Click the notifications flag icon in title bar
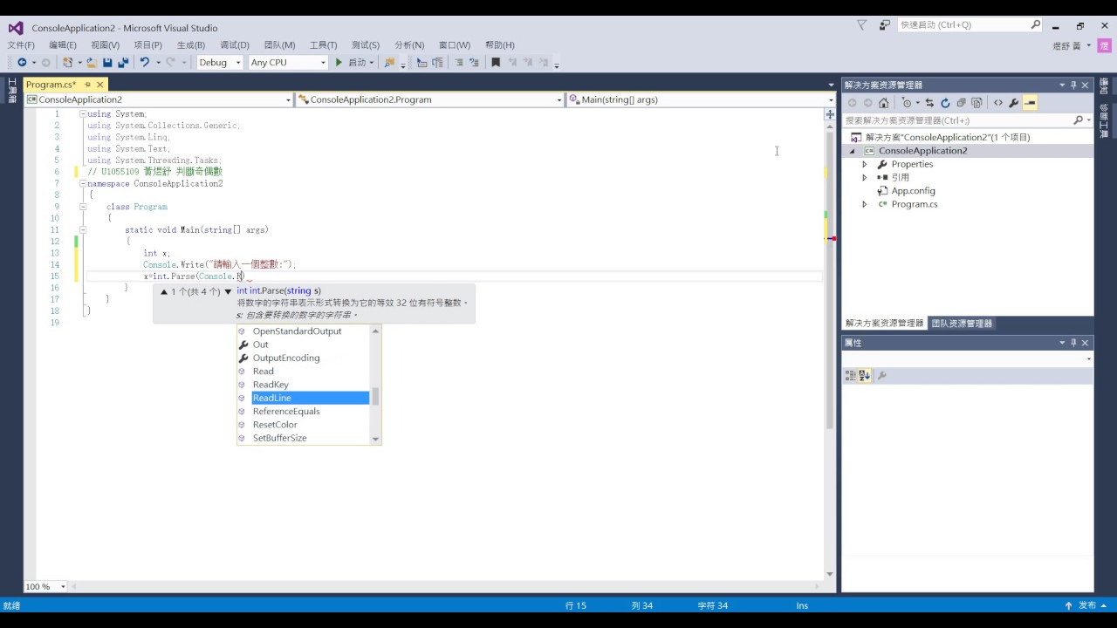1117x628 pixels. pos(862,25)
